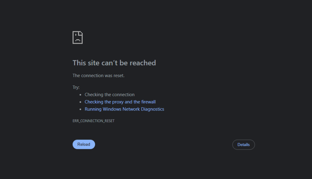Click the "Try:" label
Screen dimensions: 312x179
click(x=76, y=87)
